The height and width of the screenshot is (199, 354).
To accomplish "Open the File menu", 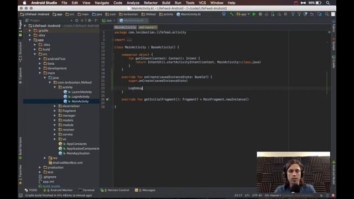I will (x=64, y=3).
